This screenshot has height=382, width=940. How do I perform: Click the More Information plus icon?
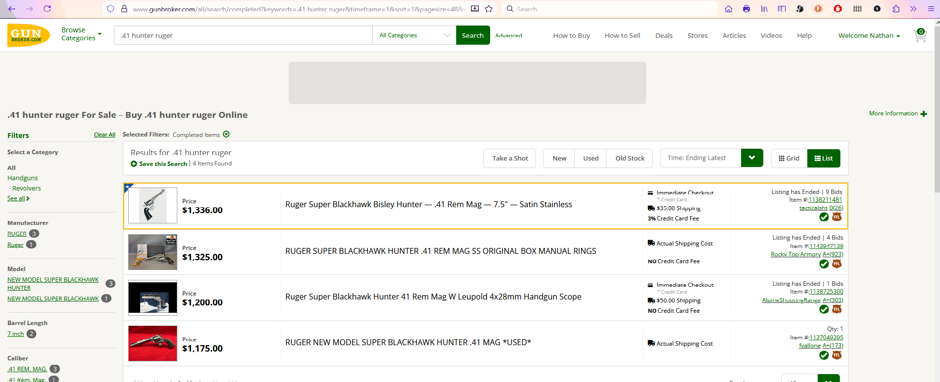point(924,113)
